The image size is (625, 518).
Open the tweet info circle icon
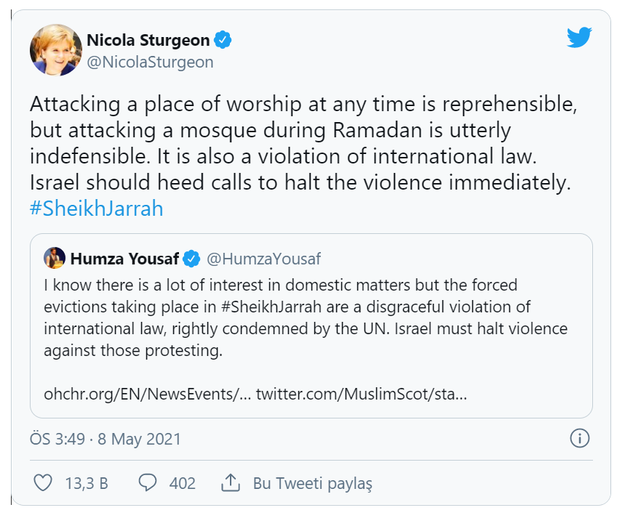pos(579,438)
